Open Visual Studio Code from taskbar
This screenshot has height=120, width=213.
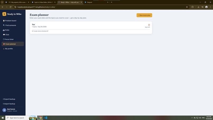click(x=46, y=118)
